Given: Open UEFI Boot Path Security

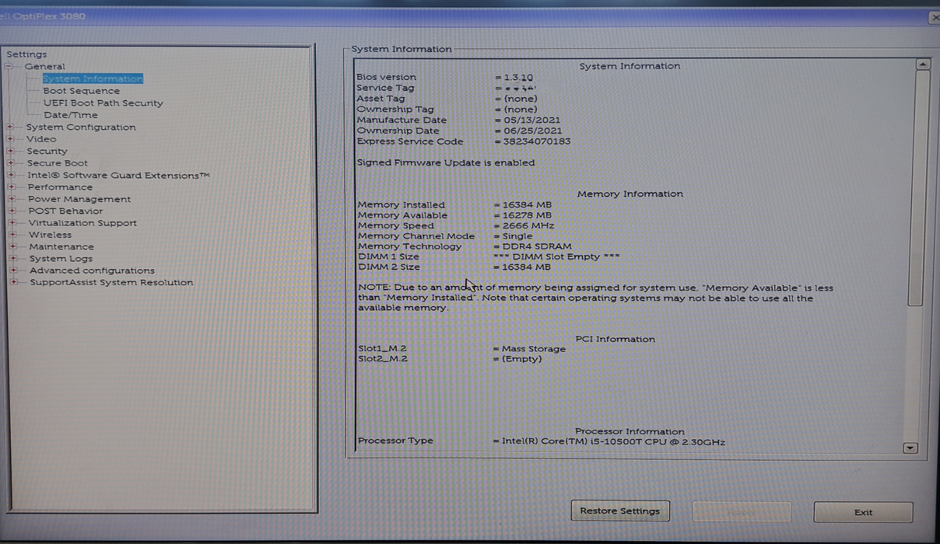Looking at the screenshot, I should point(103,103).
